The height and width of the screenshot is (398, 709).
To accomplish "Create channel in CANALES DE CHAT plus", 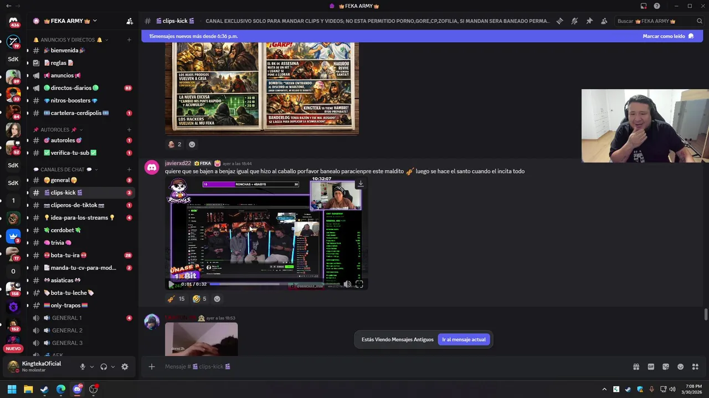I will [129, 170].
